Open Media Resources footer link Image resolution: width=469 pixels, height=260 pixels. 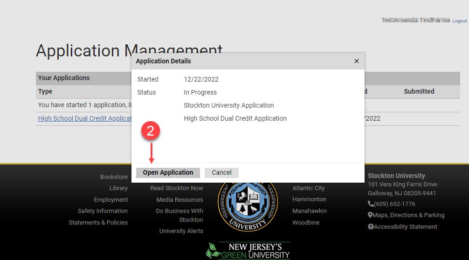(x=180, y=199)
